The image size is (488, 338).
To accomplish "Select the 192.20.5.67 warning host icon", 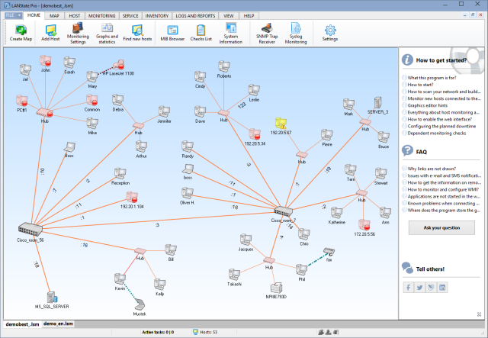I will pyautogui.click(x=281, y=124).
